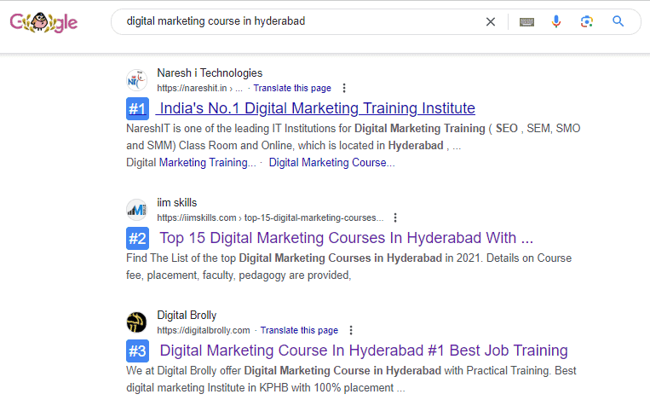Clear the search query with X
The image size is (650, 400).
click(491, 22)
